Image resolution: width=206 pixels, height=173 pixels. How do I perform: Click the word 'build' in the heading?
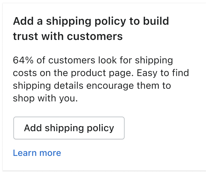pos(156,21)
